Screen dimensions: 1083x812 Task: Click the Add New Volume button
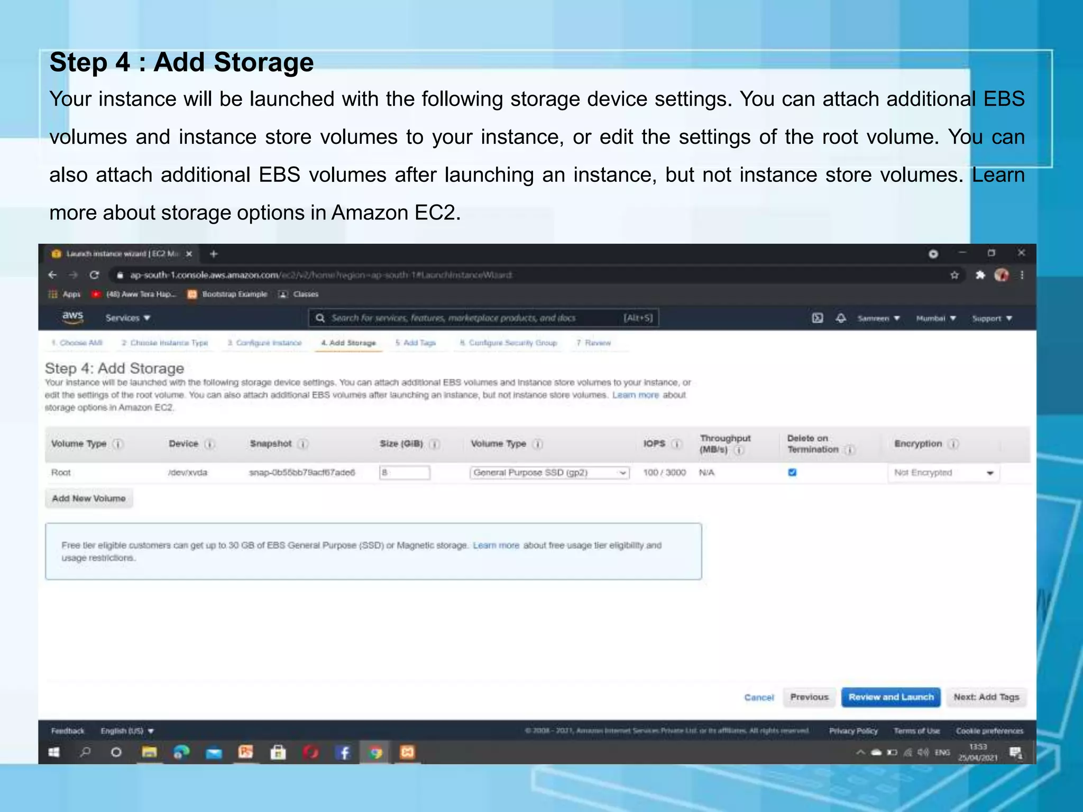click(x=89, y=499)
